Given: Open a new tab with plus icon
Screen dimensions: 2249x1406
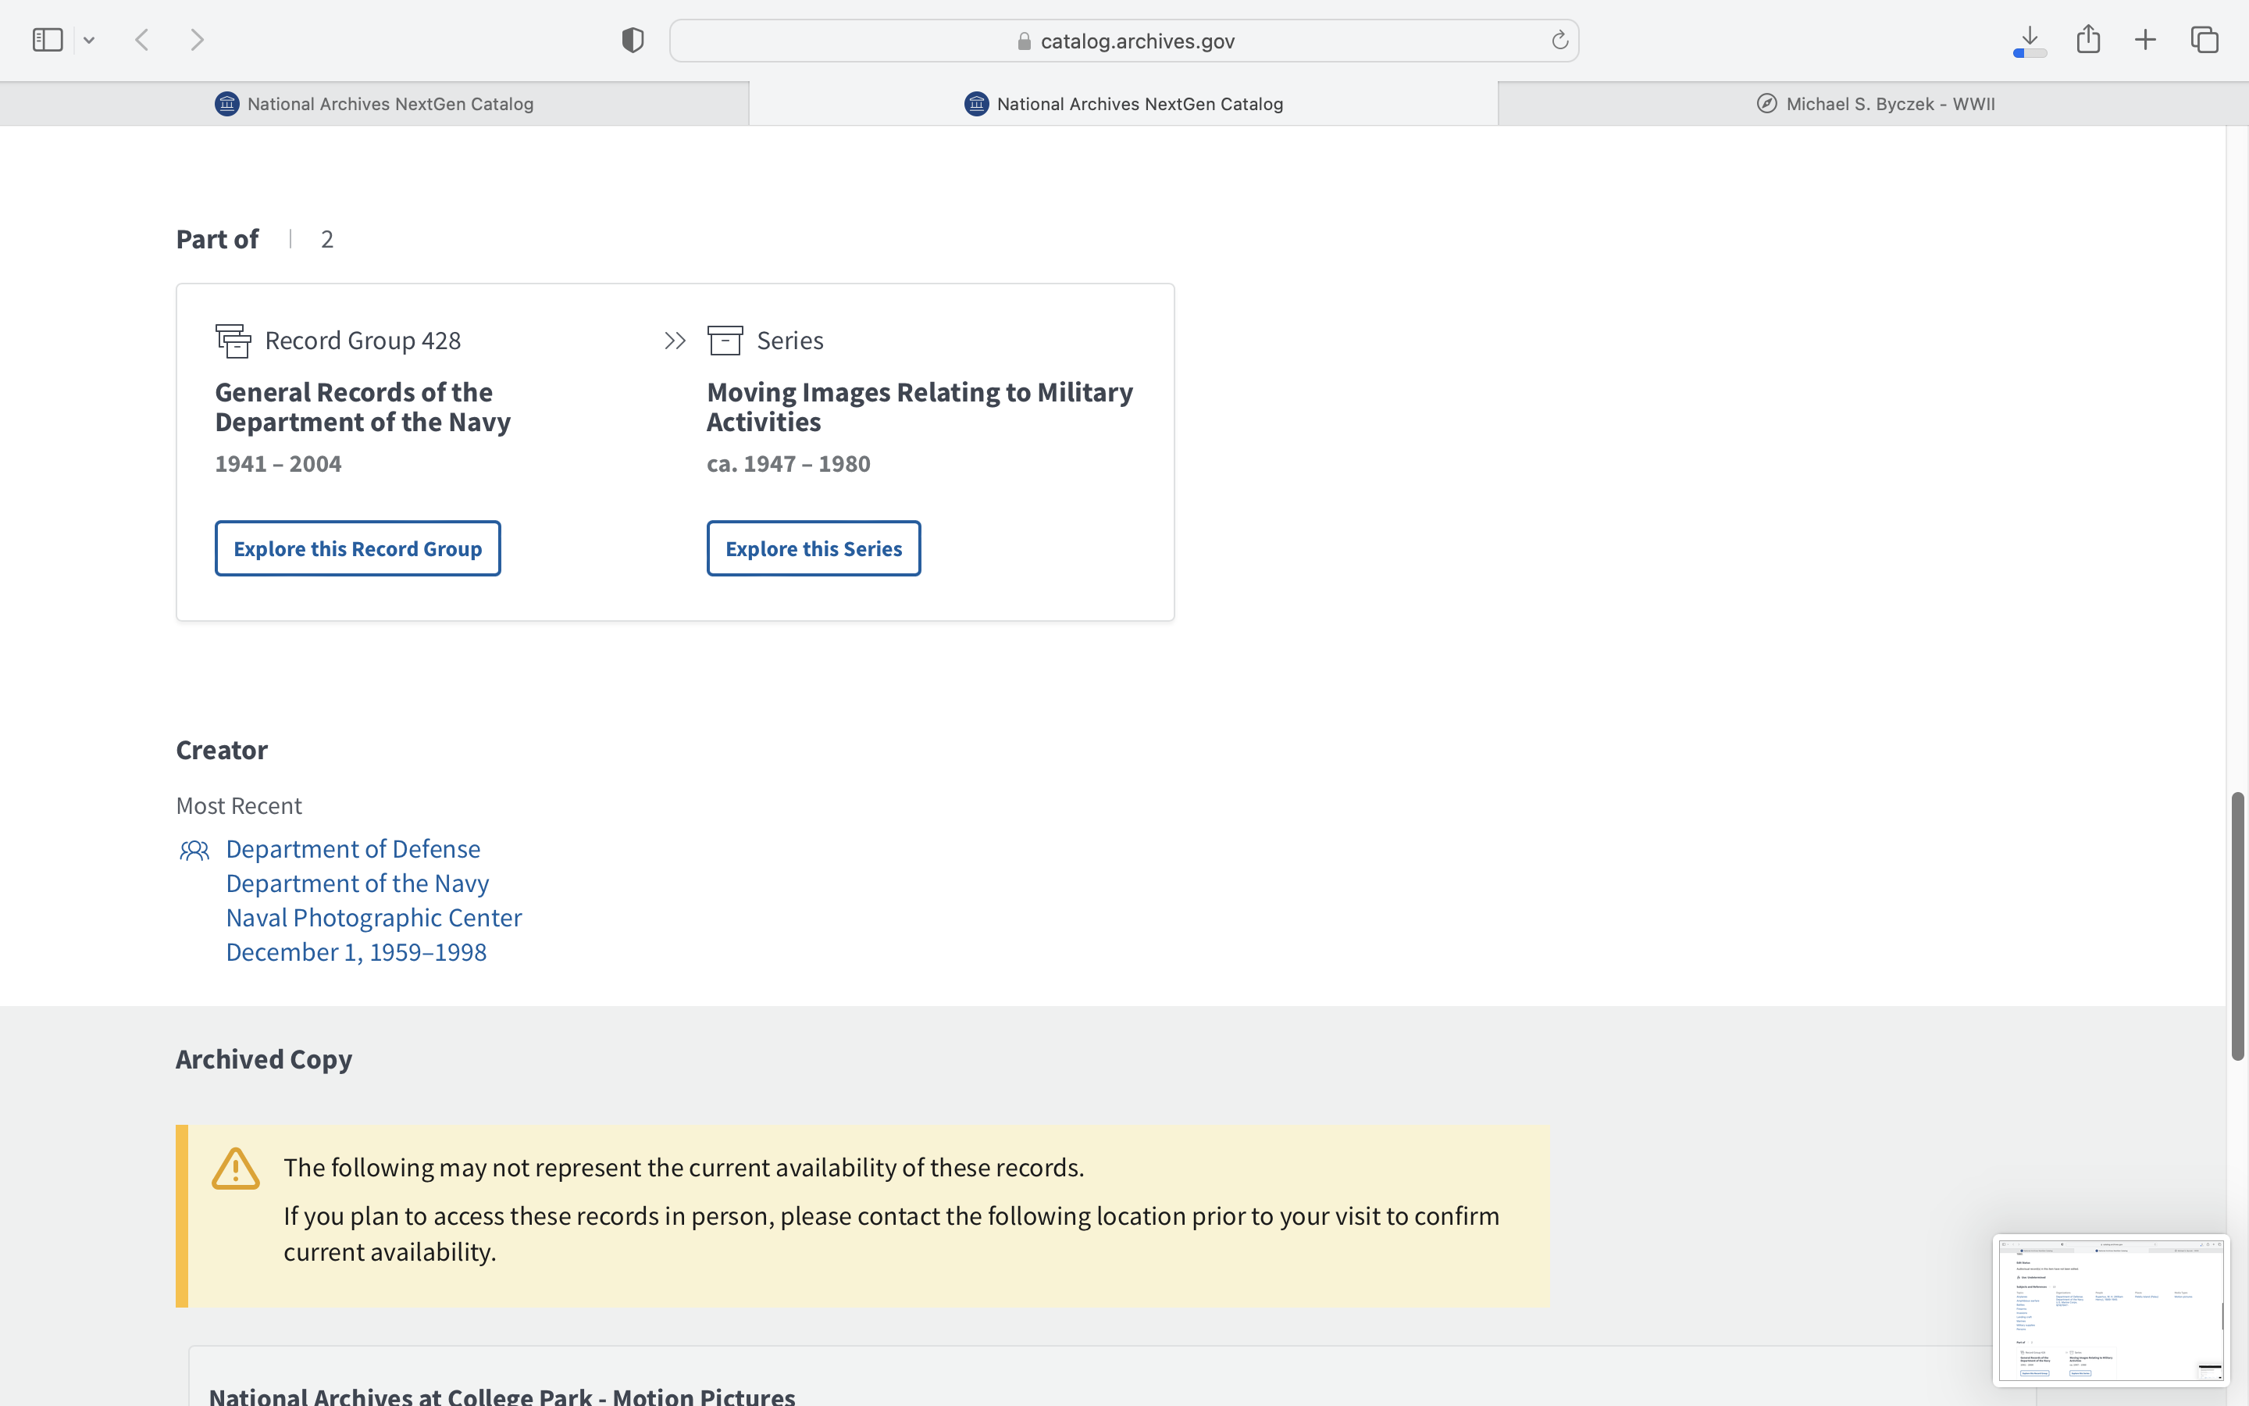Looking at the screenshot, I should 2145,40.
